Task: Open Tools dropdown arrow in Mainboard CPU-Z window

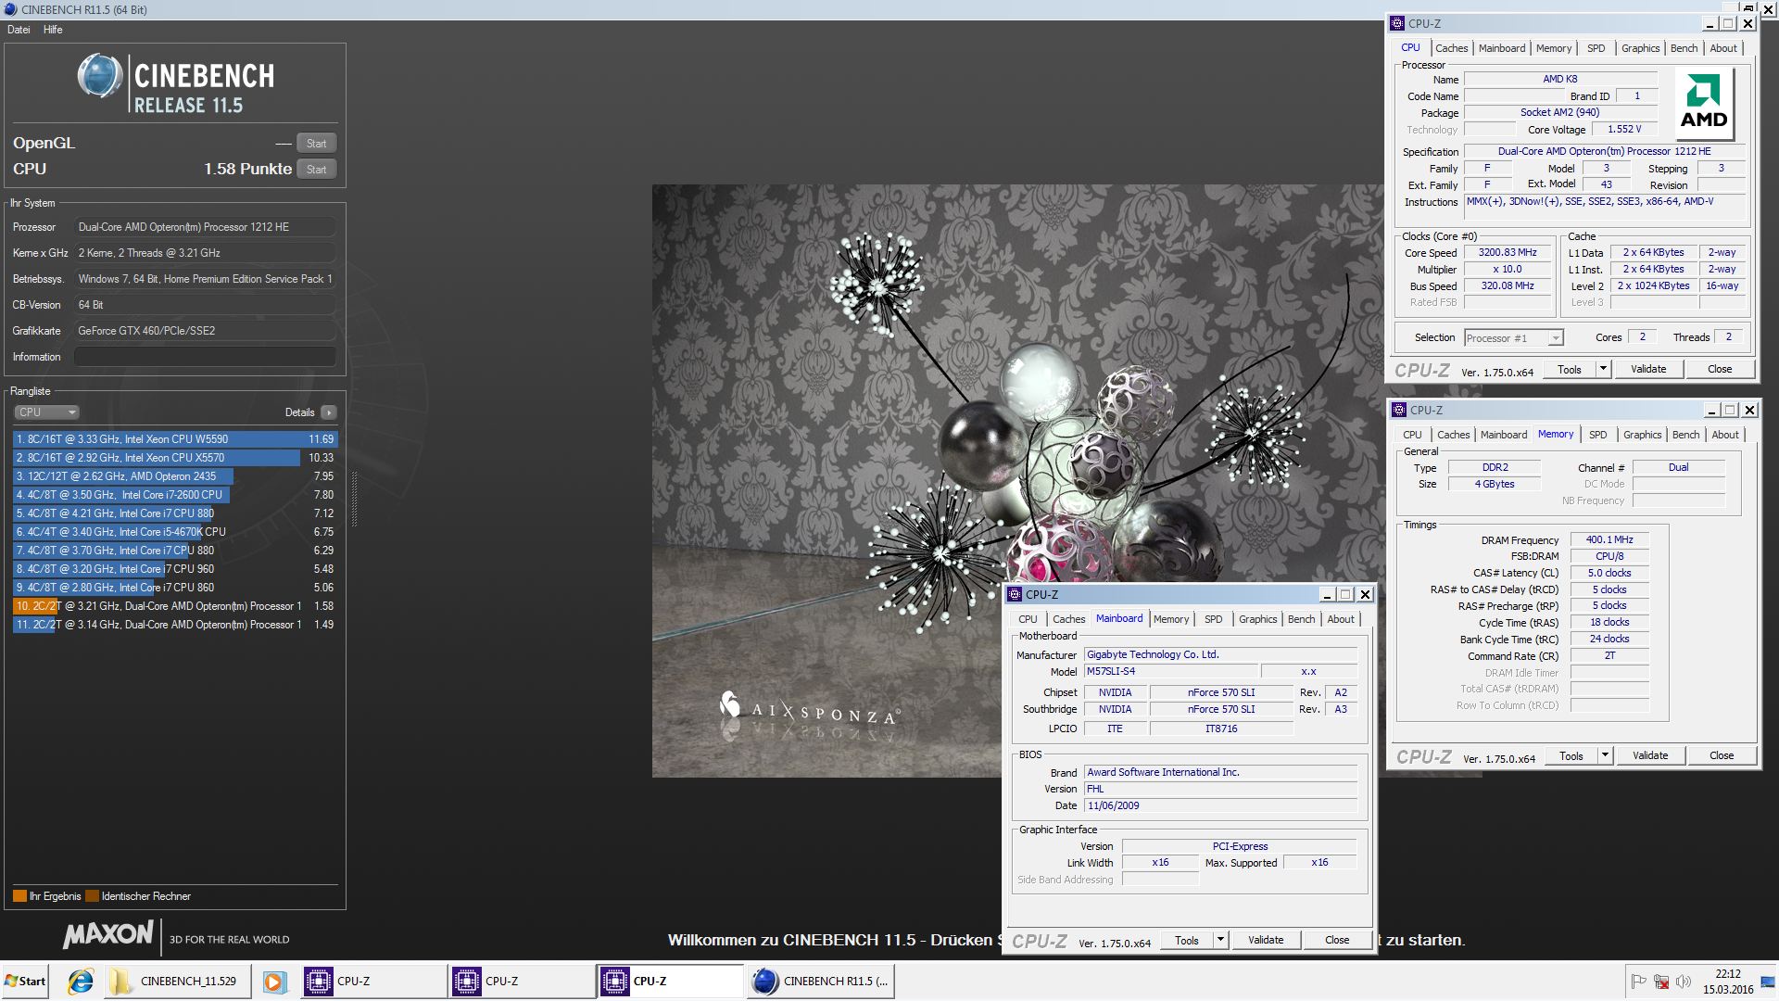Action: 1220,940
